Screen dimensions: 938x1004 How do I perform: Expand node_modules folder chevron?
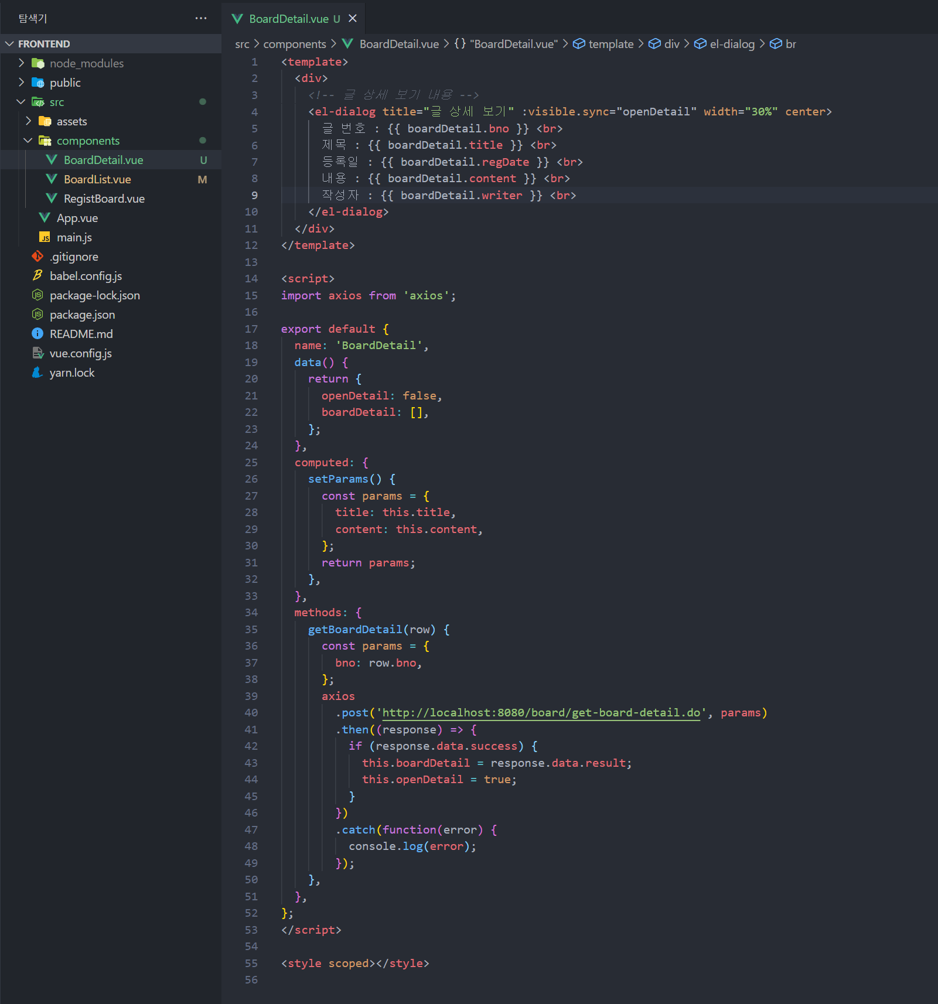coord(21,63)
